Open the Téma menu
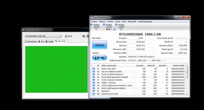Screen dimensions: 204x110 [x=118, y=21]
